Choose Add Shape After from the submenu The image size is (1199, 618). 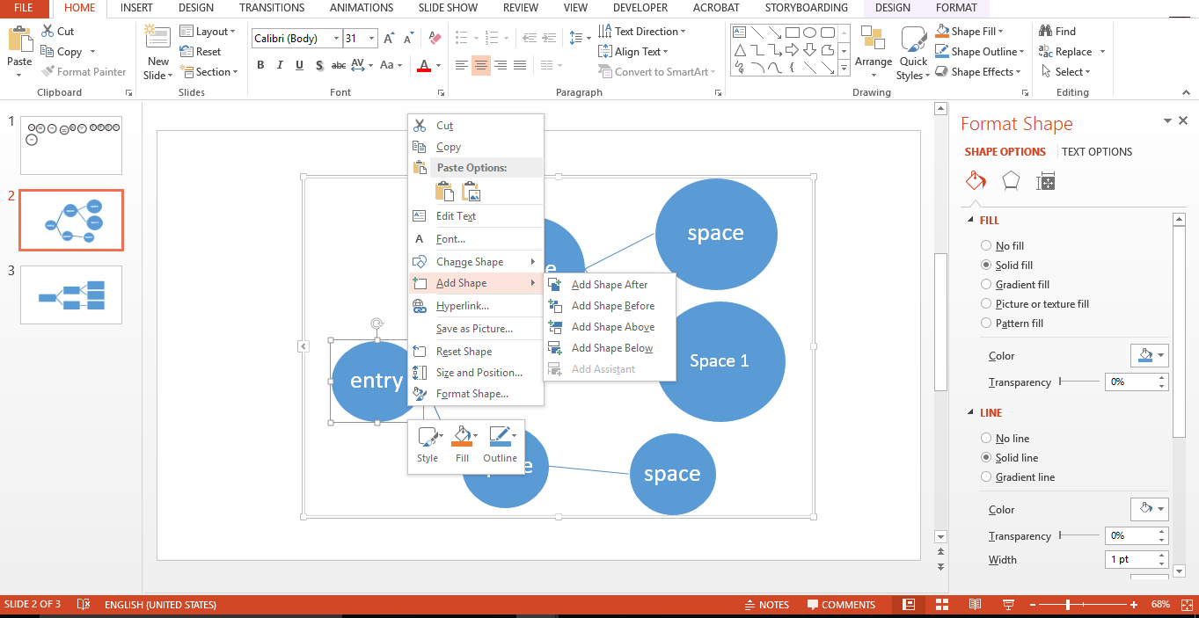(x=610, y=285)
